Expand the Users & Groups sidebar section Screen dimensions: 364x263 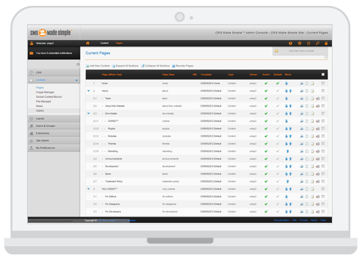54,126
